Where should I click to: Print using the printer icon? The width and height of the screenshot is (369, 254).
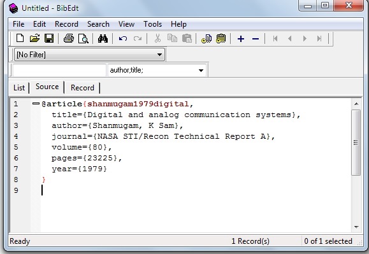[x=68, y=38]
